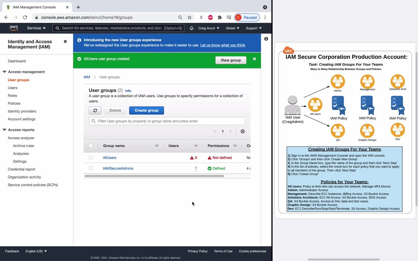Open a new browser tab
The width and height of the screenshot is (418, 261).
[78, 7]
